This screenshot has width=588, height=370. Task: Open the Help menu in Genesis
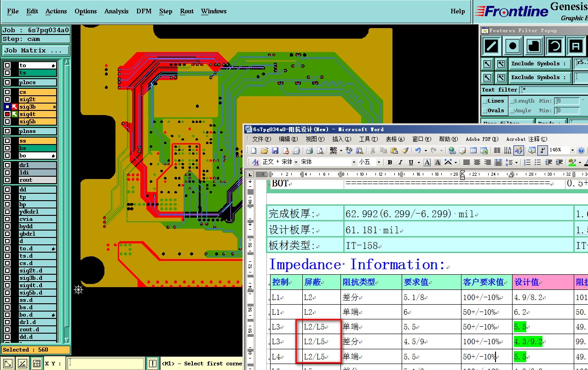[458, 11]
